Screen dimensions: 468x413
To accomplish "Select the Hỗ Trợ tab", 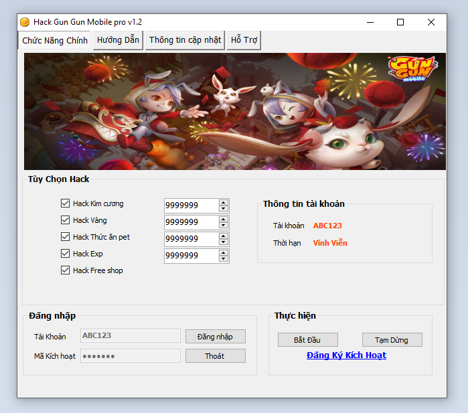I will point(244,40).
